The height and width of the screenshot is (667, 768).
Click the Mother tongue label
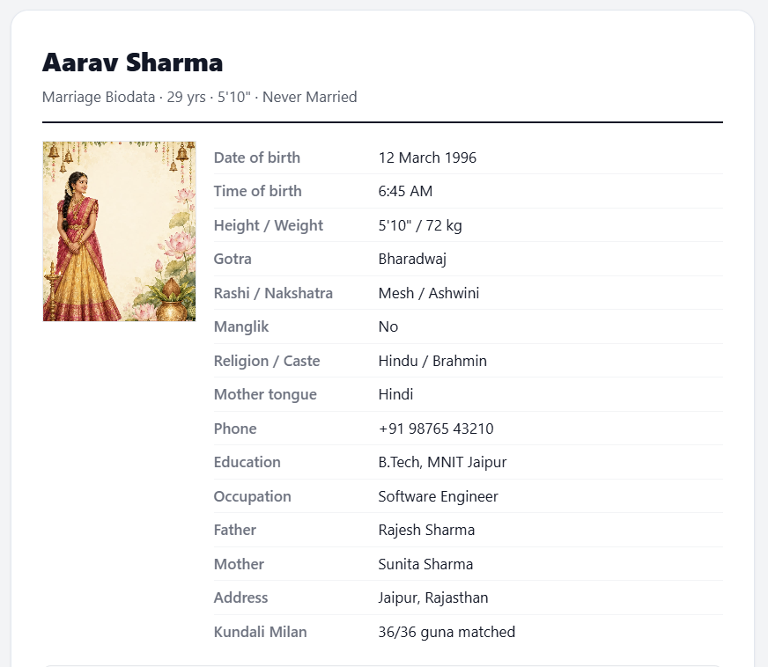(x=265, y=394)
